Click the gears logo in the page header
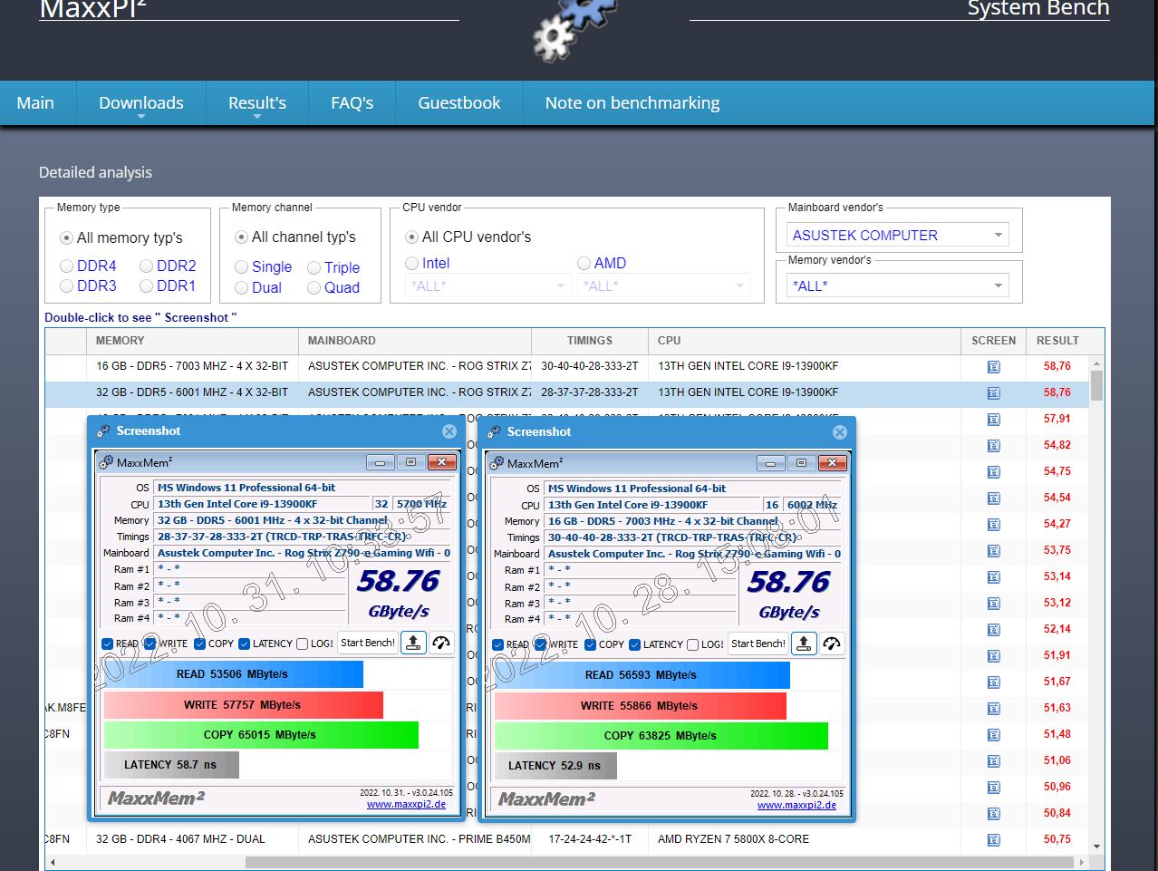1158x871 pixels. tap(574, 29)
